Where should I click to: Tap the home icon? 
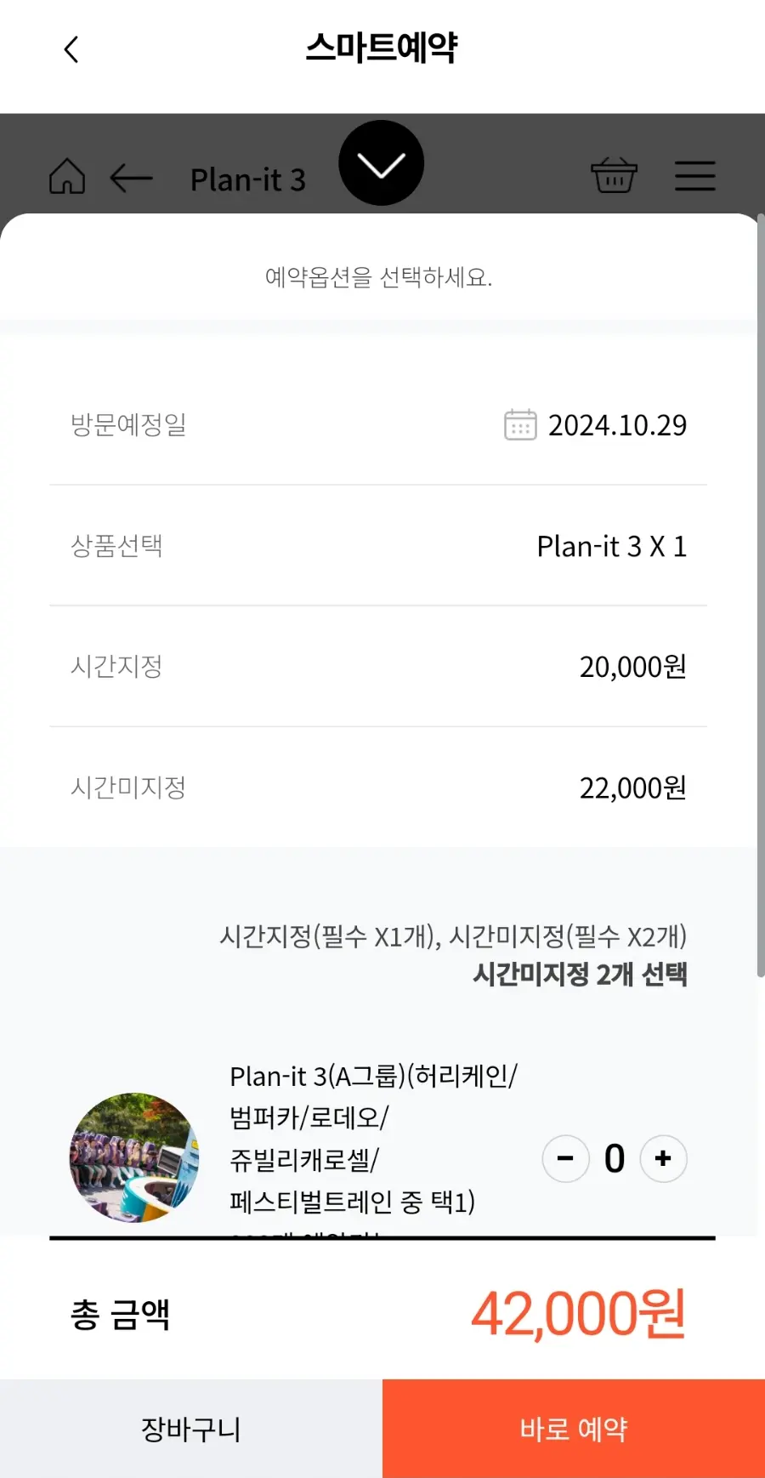(67, 177)
